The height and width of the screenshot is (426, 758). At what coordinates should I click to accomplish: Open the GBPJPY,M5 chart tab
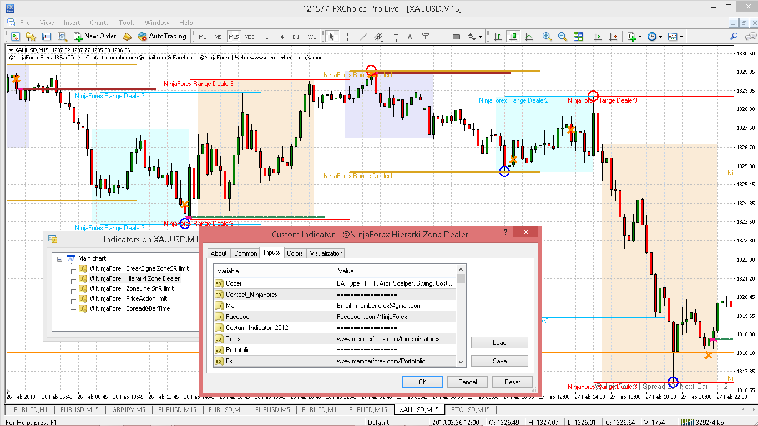129,410
